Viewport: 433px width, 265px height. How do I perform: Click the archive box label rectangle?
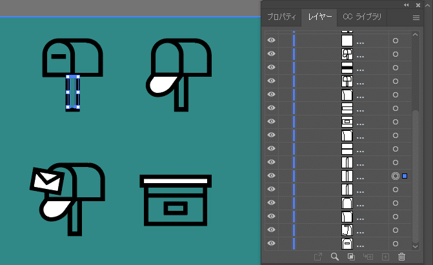[176, 208]
